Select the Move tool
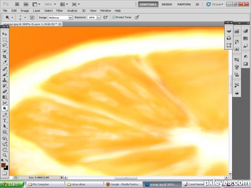Viewport: 251px width, 188px height. tap(5, 34)
